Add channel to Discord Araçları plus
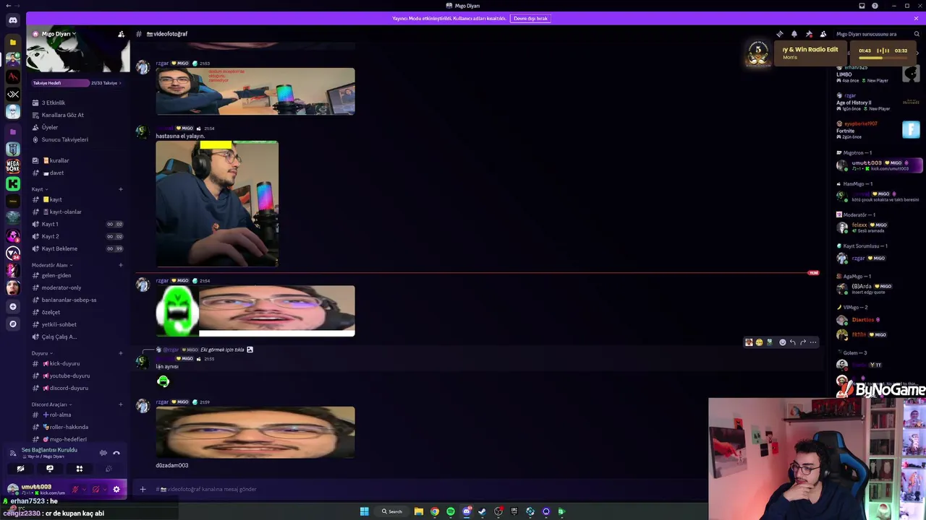Image resolution: width=926 pixels, height=520 pixels. click(x=121, y=404)
